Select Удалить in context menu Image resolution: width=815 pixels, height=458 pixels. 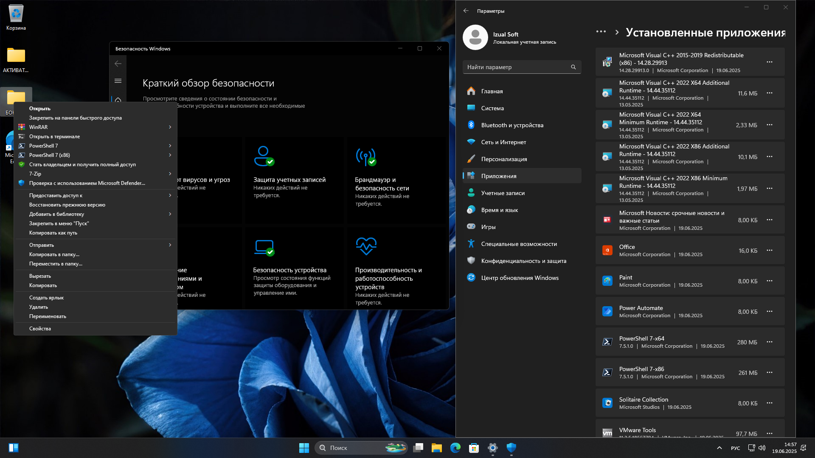pos(96,307)
